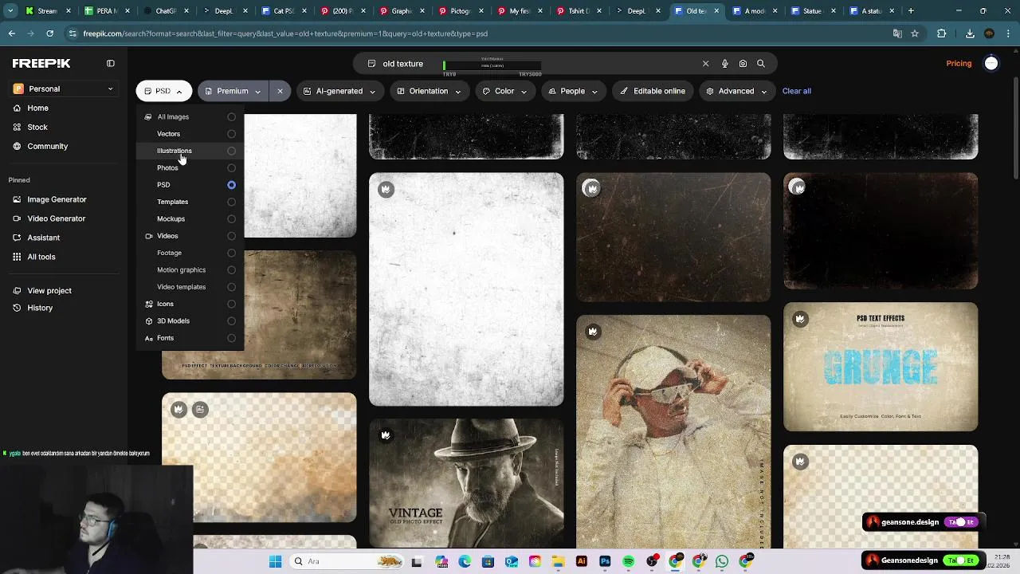Open the GRUNGE text effects thumbnail

coord(881,367)
